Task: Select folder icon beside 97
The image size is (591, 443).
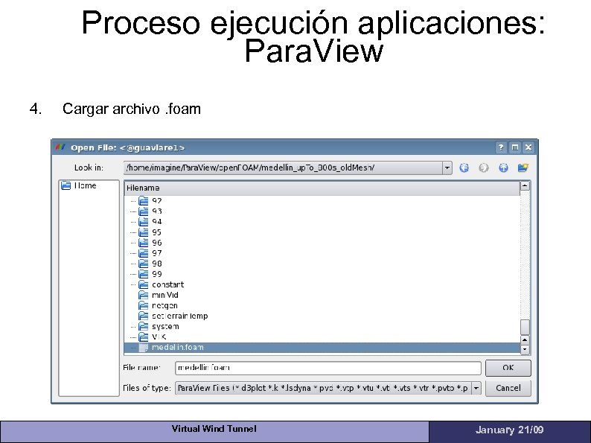Action: tap(143, 253)
